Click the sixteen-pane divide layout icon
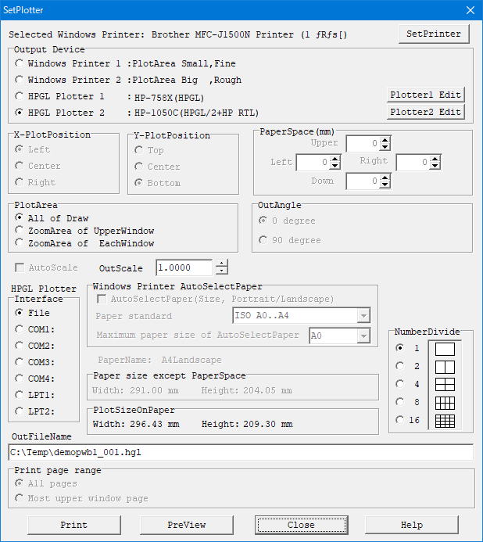The width and height of the screenshot is (483, 542). 445,421
